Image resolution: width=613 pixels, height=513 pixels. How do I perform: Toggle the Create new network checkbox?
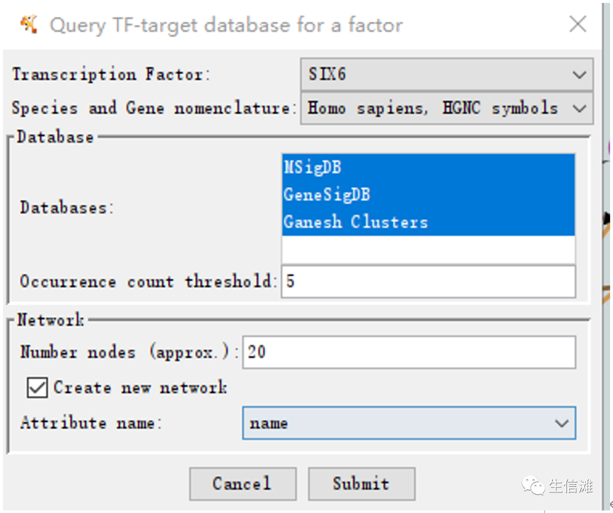coord(37,388)
